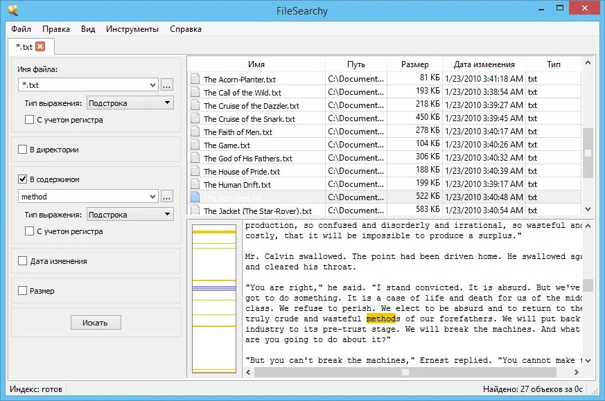Expand the *.txt file name dropdown
This screenshot has width=605, height=401.
[152, 84]
